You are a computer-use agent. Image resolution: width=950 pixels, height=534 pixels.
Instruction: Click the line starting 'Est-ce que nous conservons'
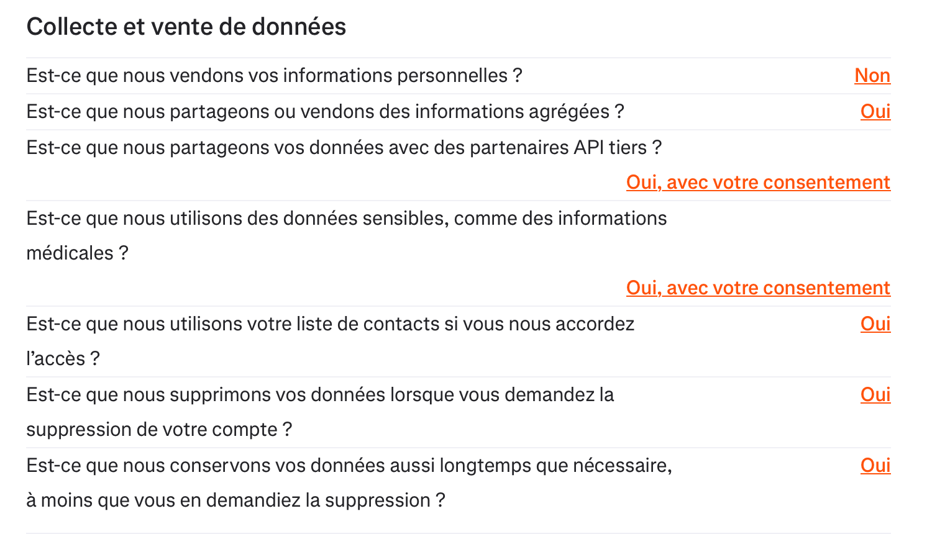point(349,466)
